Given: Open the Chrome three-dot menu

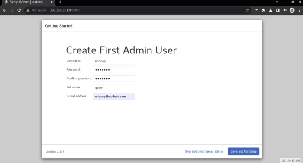Looking at the screenshot, I should [300, 10].
